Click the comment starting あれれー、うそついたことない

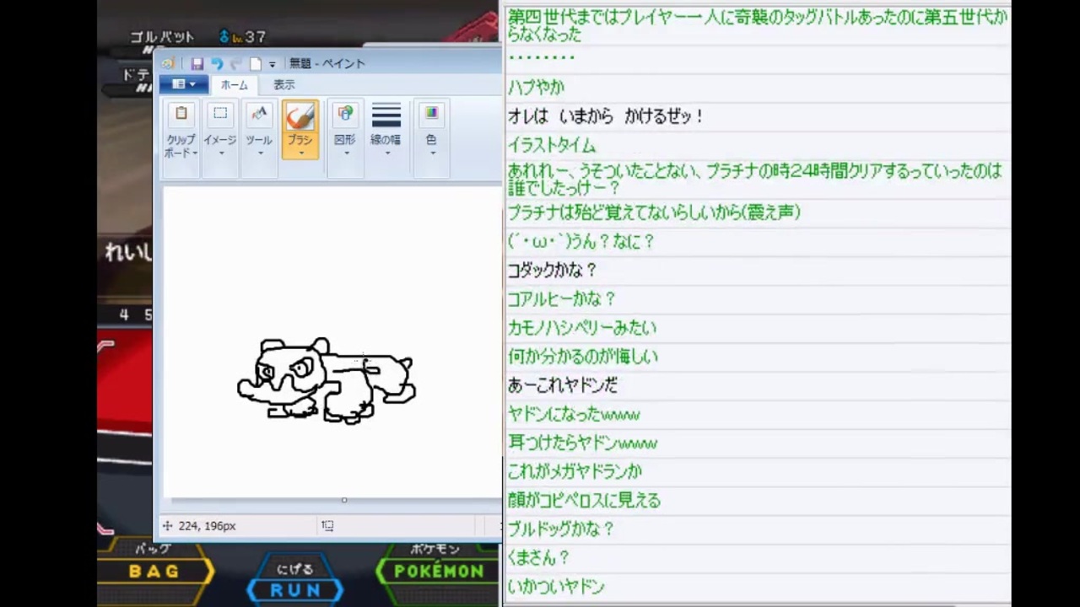[755, 179]
